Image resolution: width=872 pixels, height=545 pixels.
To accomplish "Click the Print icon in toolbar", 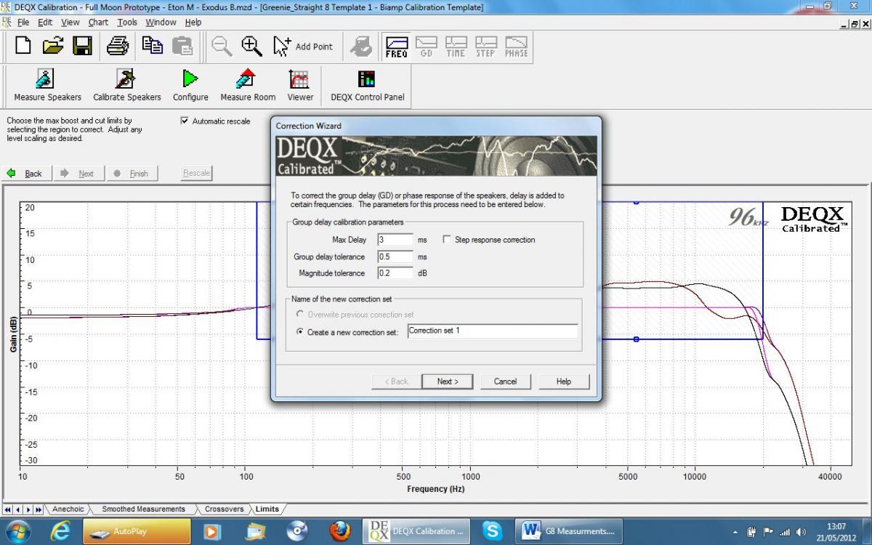I will 118,47.
